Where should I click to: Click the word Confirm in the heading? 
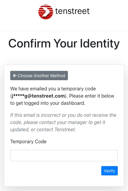click(29, 43)
